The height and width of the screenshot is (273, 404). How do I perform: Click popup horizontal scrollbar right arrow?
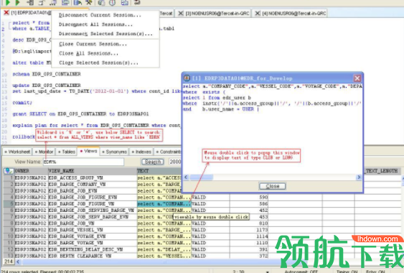359,177
